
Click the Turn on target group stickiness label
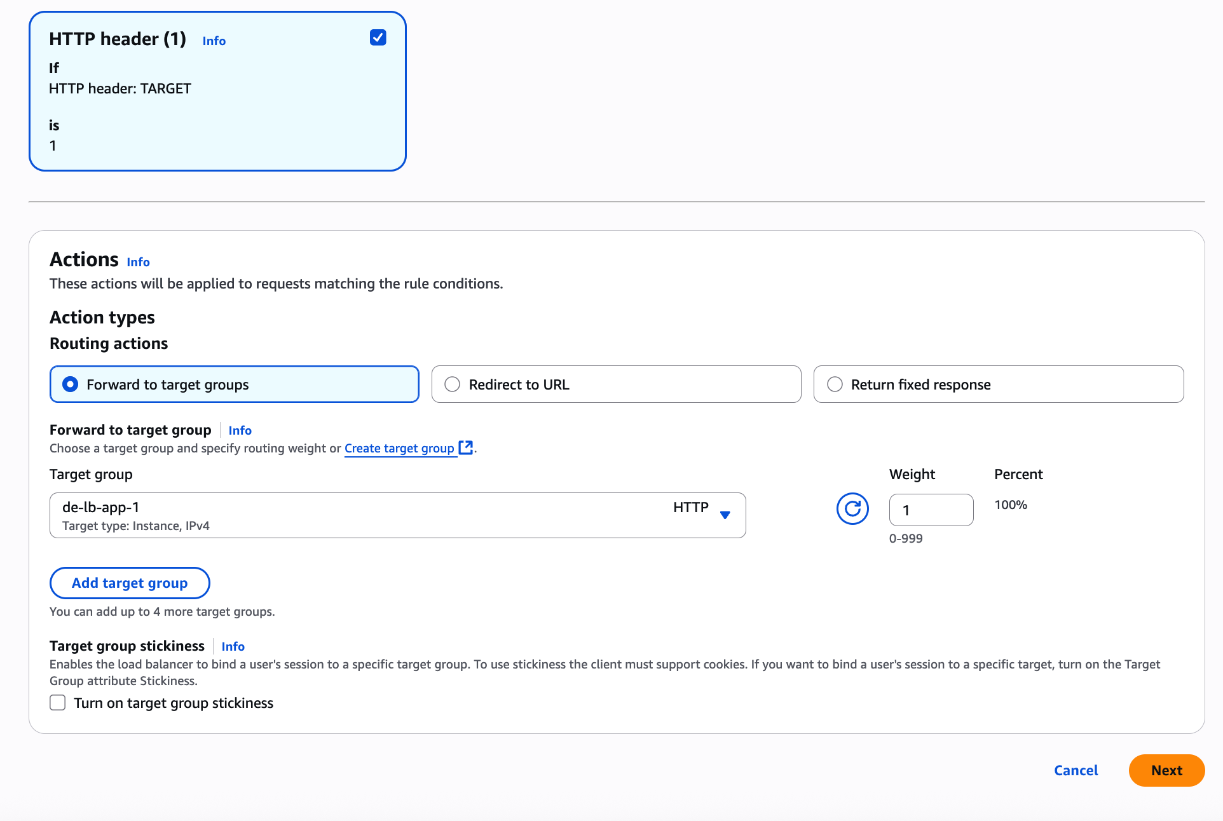pos(174,703)
